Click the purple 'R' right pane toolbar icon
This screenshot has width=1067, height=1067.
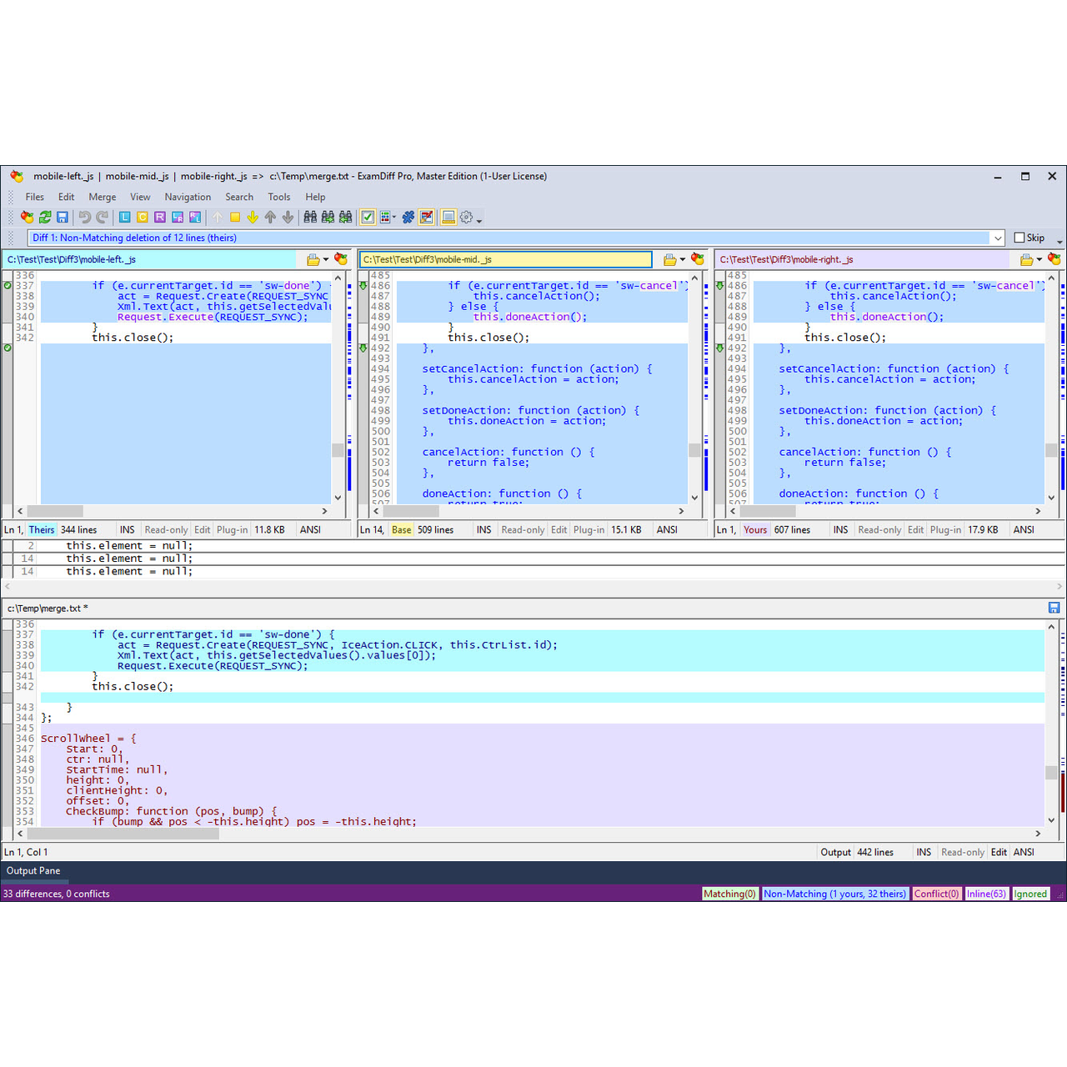point(160,218)
